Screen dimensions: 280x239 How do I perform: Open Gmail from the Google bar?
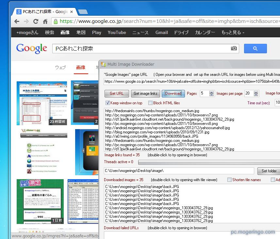(162, 32)
